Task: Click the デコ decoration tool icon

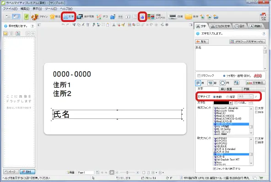Action: (x=99, y=17)
